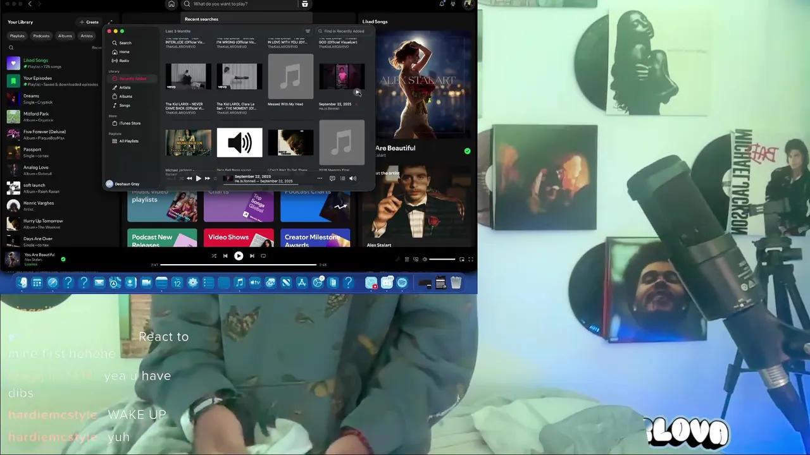Toggle repeat in Spotify player
The height and width of the screenshot is (455, 810).
(263, 256)
